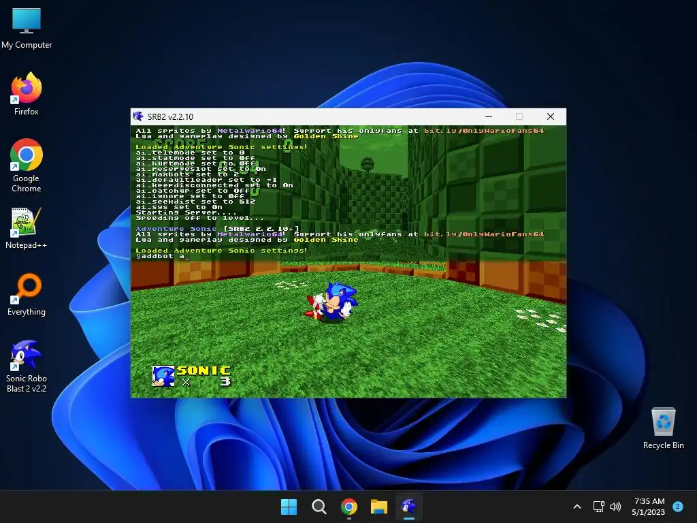This screenshot has width=697, height=523.
Task: Click the lives count number 3
Action: point(226,381)
